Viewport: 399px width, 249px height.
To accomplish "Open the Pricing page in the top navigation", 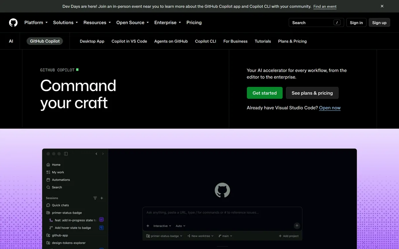I will [x=194, y=23].
